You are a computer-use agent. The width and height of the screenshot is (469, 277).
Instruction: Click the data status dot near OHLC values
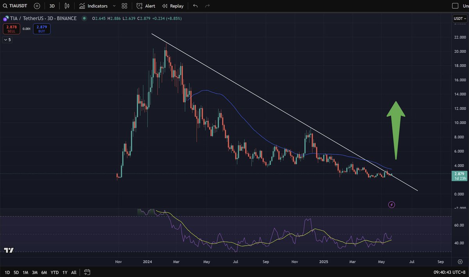pos(84,18)
